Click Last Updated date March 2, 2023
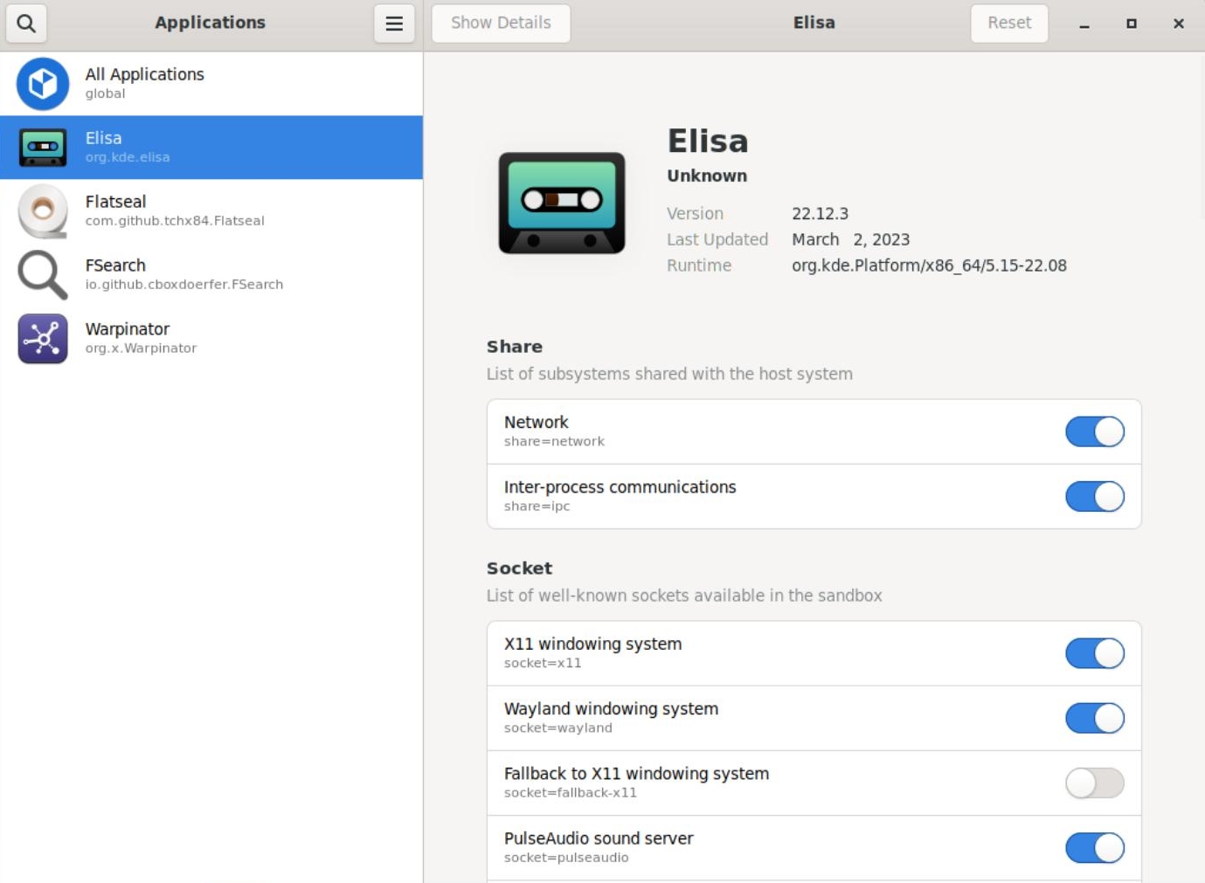 tap(850, 240)
